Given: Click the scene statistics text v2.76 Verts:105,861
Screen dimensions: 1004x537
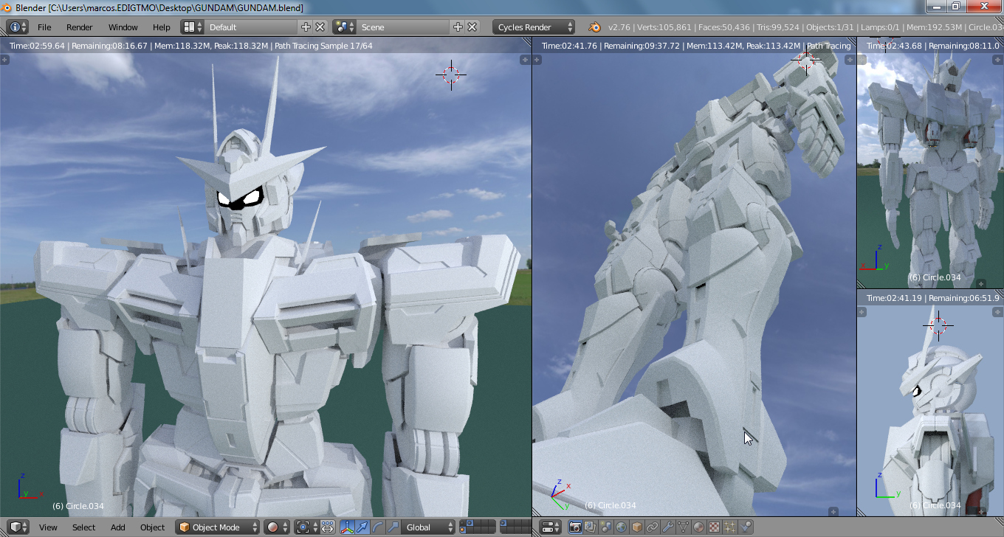Looking at the screenshot, I should [x=650, y=27].
